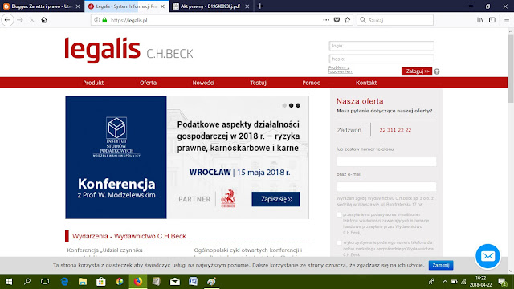Close cookie notice with Zamknij
514x289 pixels.
click(x=441, y=265)
